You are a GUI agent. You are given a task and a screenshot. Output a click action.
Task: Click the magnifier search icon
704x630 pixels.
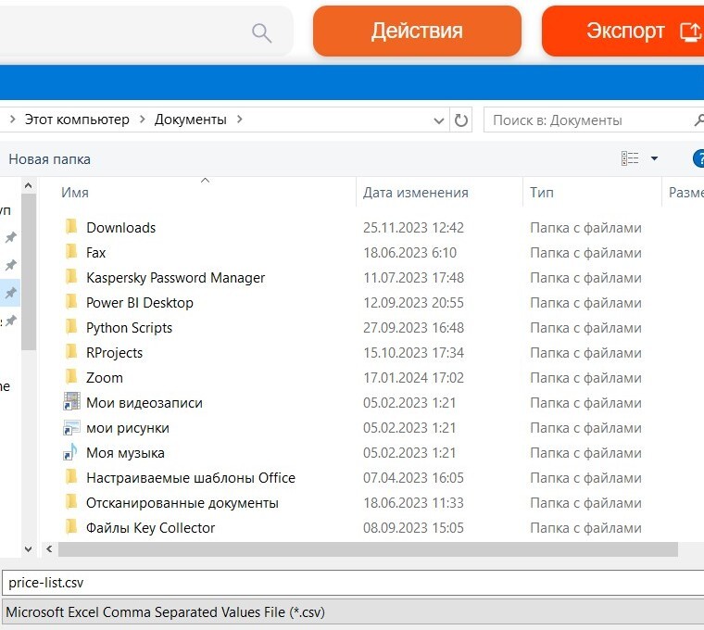(x=262, y=32)
